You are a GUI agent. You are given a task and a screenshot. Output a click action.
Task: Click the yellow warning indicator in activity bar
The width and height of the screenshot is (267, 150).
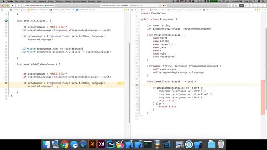click(160, 5)
